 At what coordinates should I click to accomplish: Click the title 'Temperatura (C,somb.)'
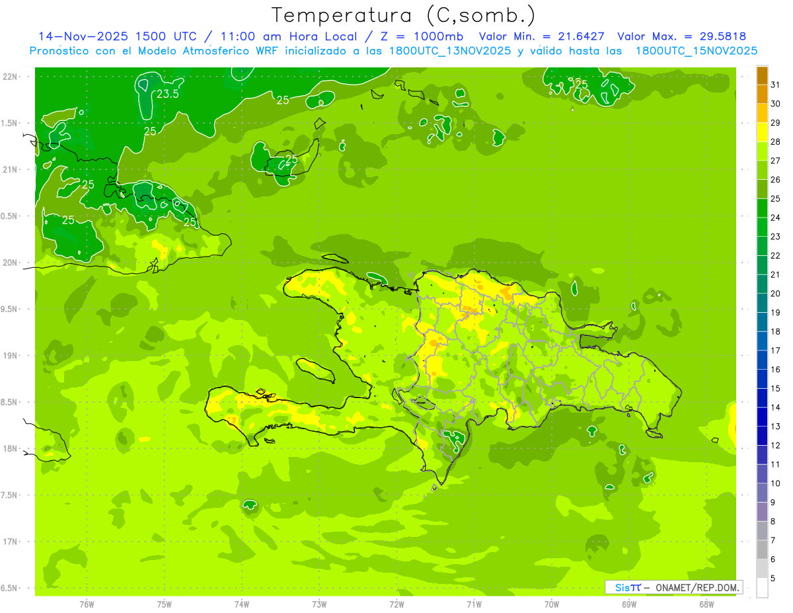404,15
